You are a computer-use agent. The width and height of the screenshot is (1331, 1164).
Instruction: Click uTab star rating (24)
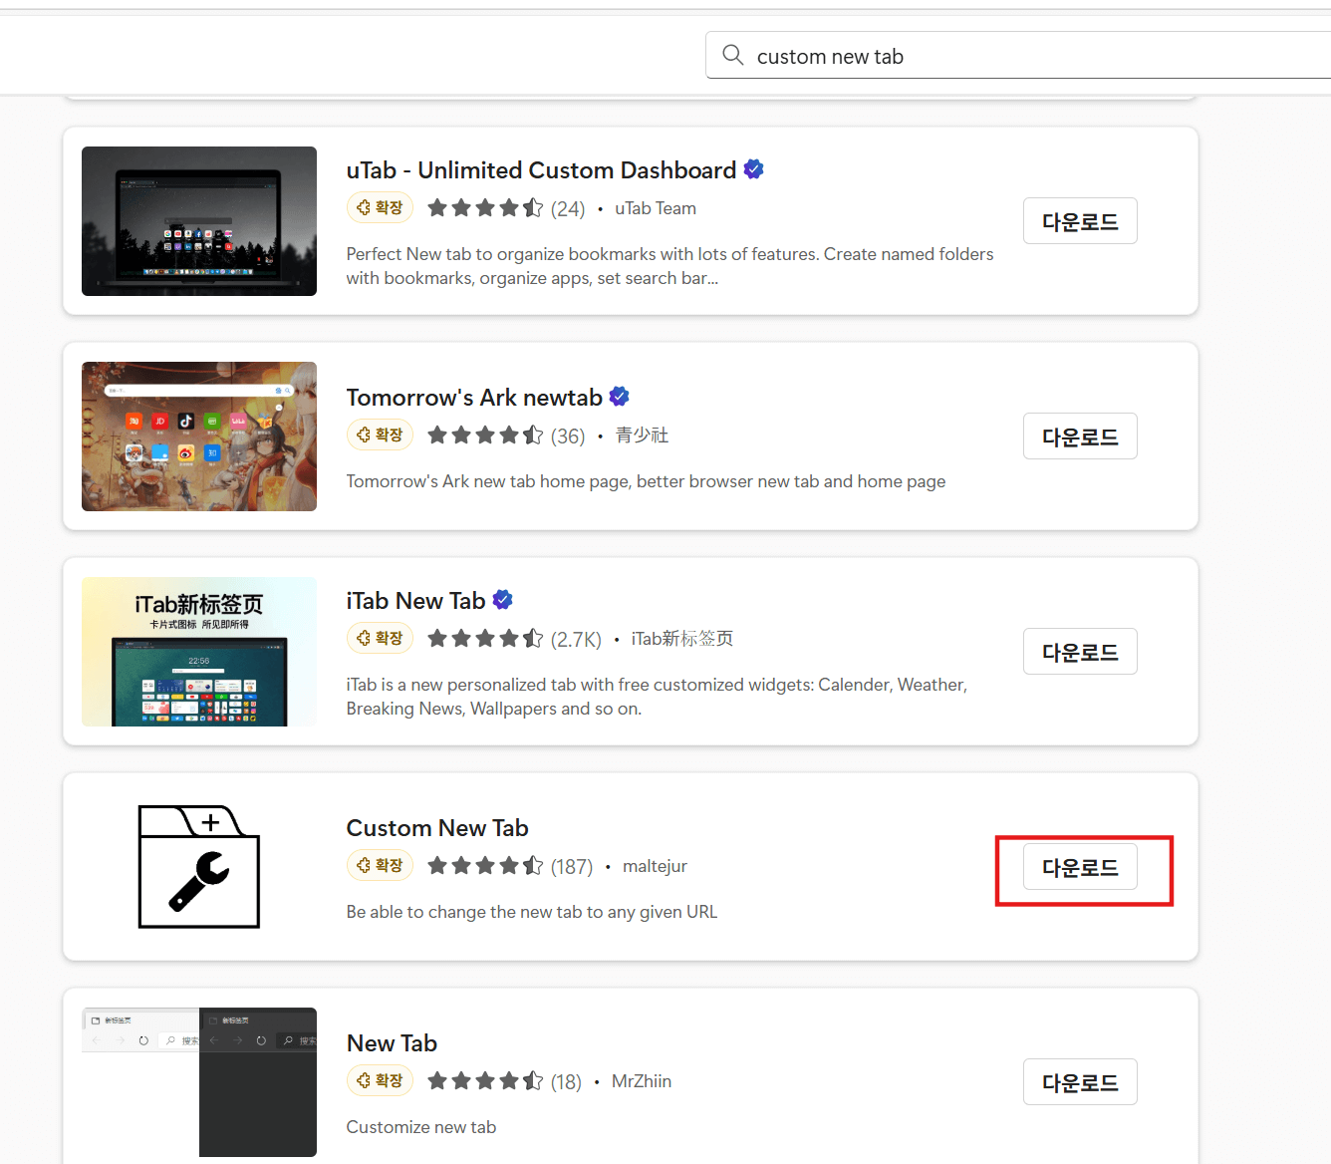point(506,208)
